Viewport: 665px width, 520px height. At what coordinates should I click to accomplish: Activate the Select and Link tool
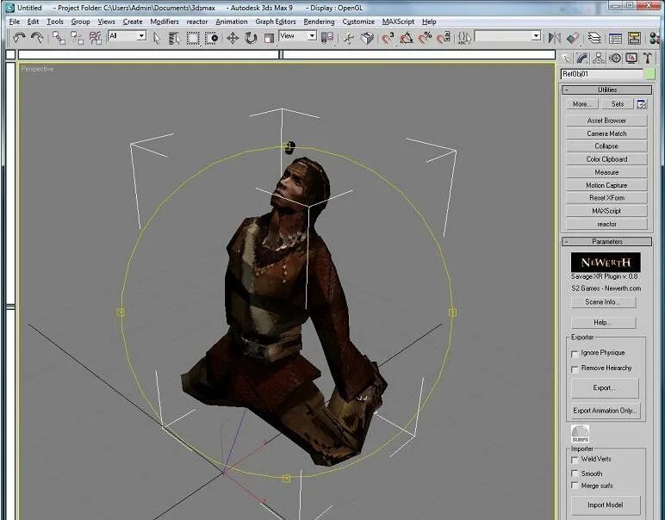tap(59, 38)
